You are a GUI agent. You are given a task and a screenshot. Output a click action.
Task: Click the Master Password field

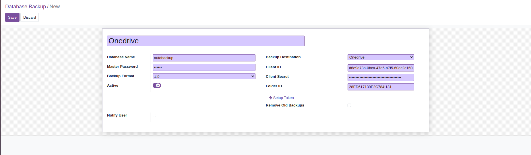(204, 67)
